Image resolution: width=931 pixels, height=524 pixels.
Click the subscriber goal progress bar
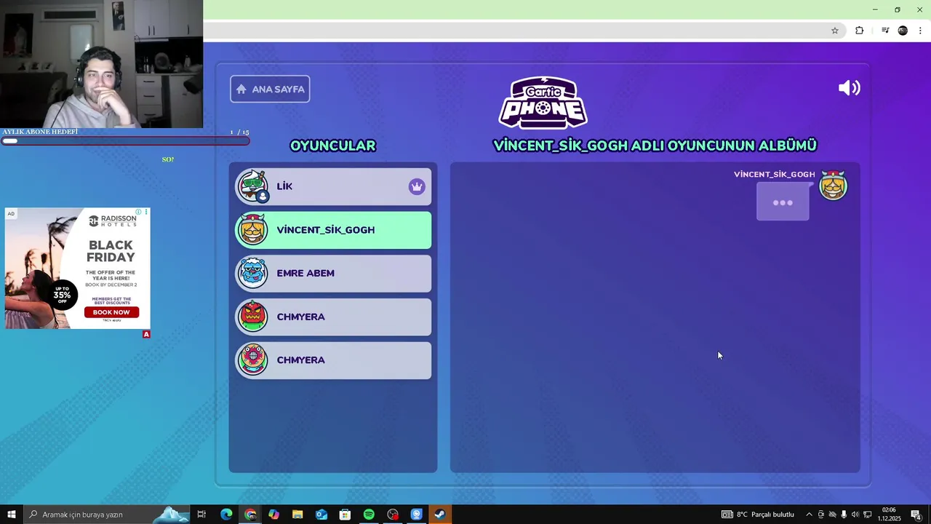click(x=125, y=140)
